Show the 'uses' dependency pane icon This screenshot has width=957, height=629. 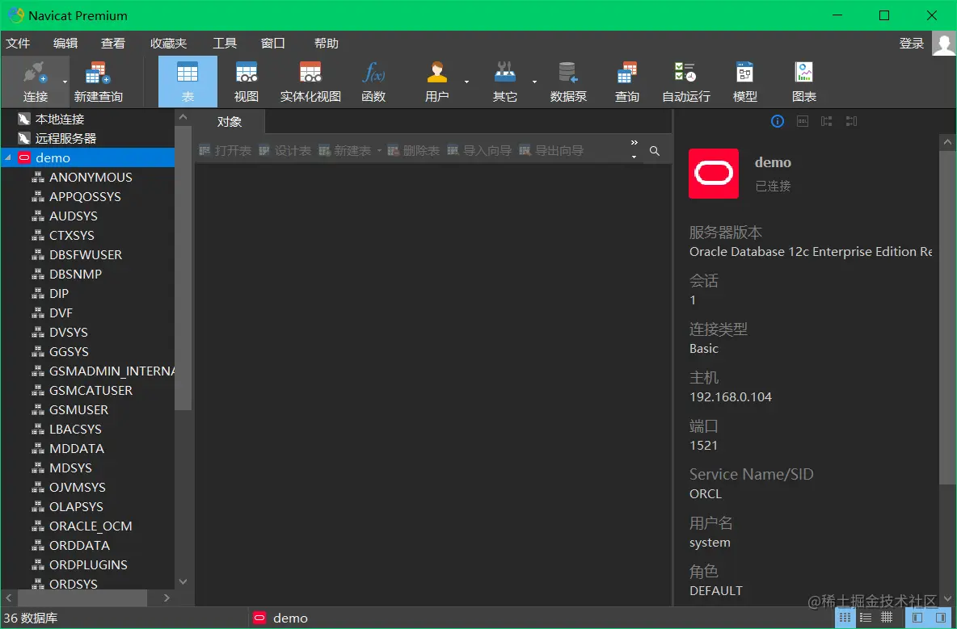pos(827,121)
